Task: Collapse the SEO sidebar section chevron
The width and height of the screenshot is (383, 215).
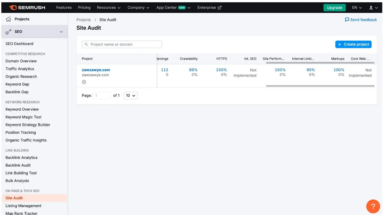Action: click(x=61, y=32)
